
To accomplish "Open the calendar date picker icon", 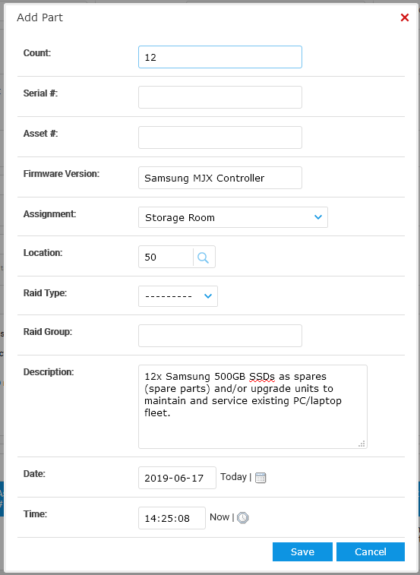I will point(261,478).
